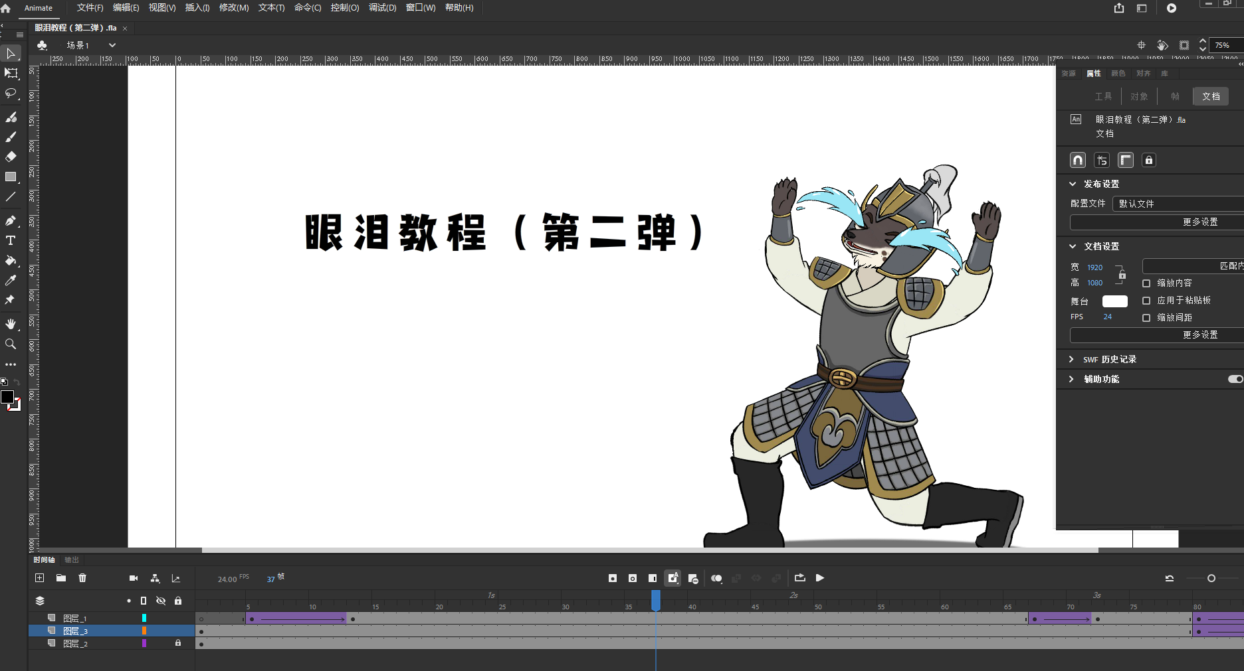1244x671 pixels.
Task: Add a camera layer in timeline
Action: [134, 578]
